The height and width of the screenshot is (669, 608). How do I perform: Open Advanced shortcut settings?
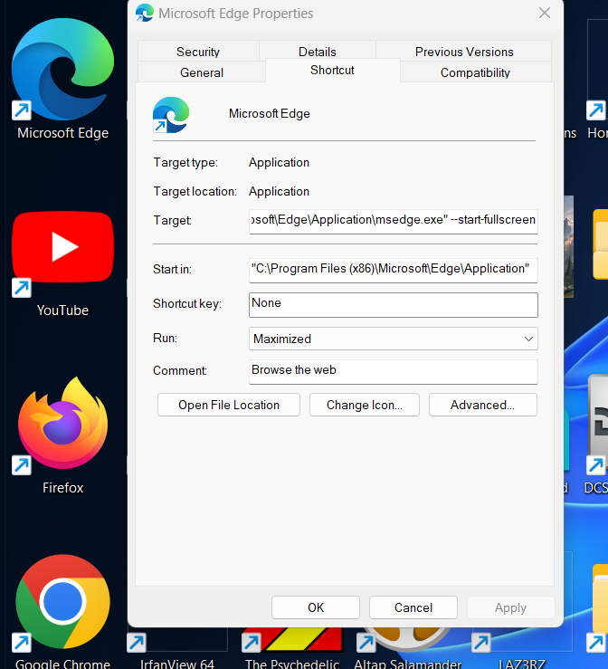(x=482, y=405)
